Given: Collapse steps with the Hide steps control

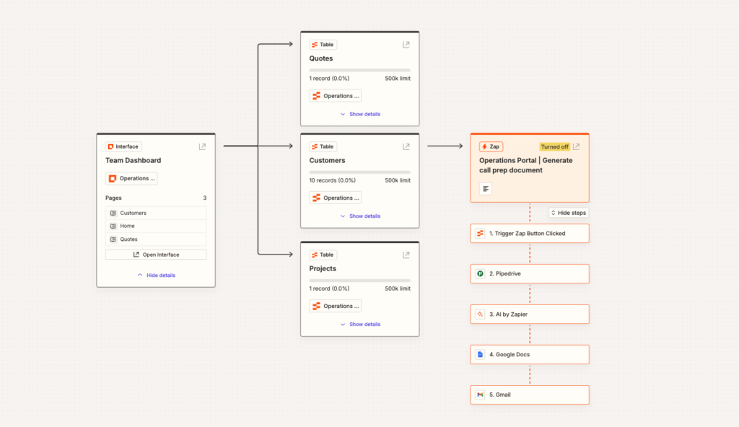Looking at the screenshot, I should coord(569,213).
